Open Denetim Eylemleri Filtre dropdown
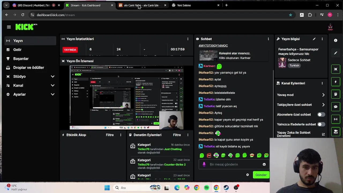Screen dimensions: 343x193 [x=177, y=135]
